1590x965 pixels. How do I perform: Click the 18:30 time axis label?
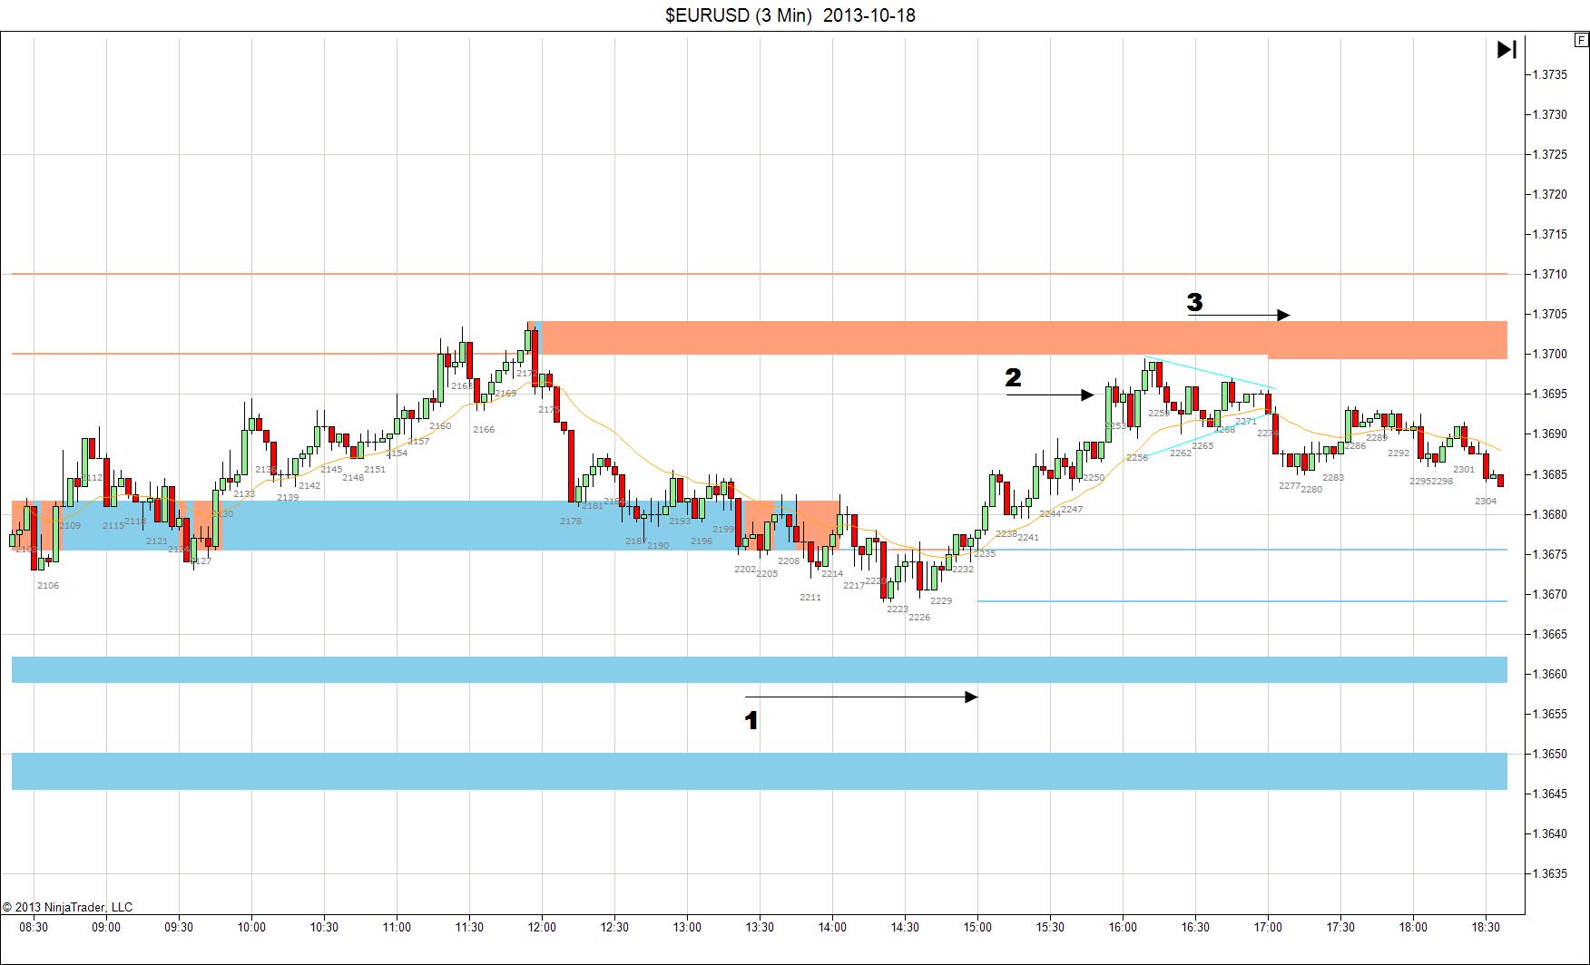click(x=1486, y=927)
